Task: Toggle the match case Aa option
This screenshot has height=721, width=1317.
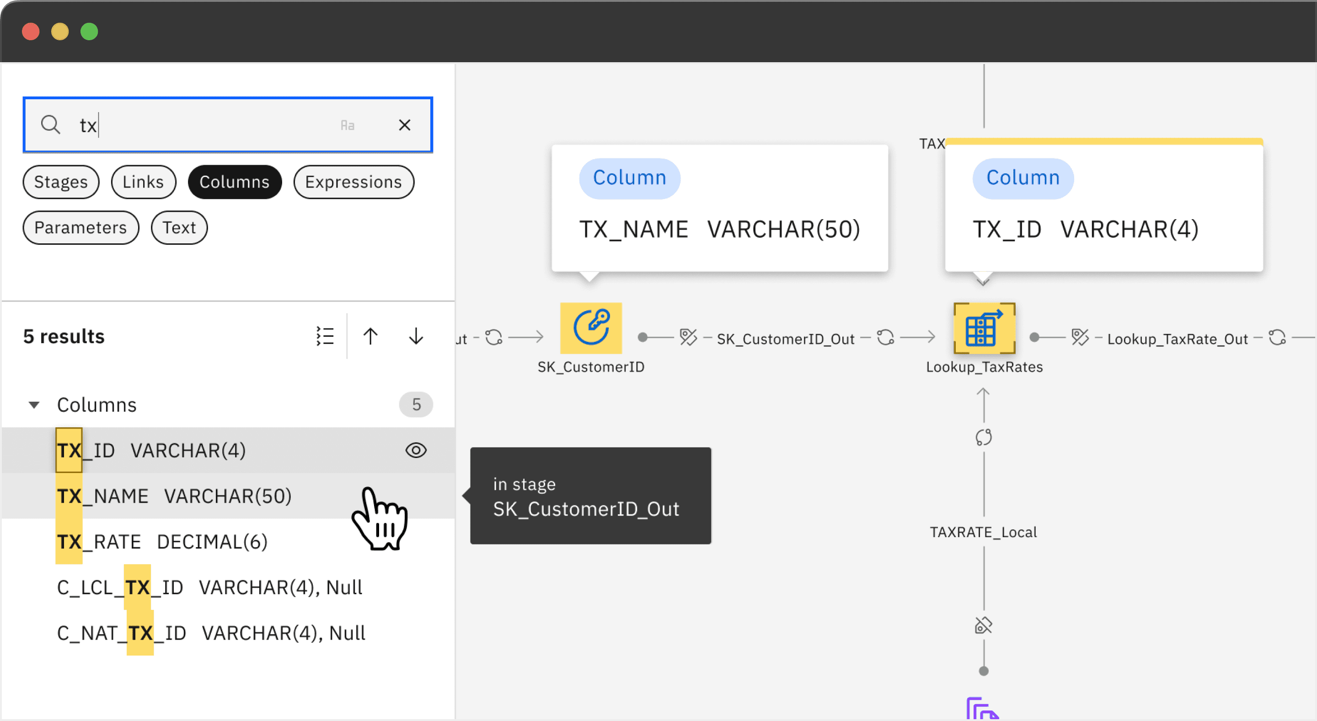Action: point(347,125)
